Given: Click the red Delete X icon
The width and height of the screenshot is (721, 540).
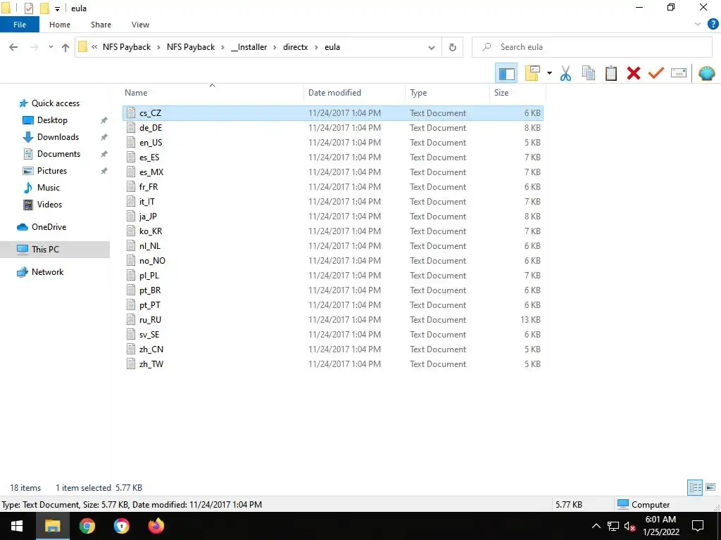Looking at the screenshot, I should coord(634,73).
